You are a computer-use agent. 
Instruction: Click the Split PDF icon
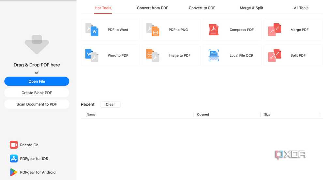point(274,55)
